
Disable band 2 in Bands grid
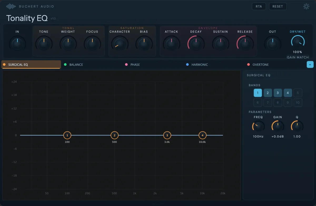[268, 93]
